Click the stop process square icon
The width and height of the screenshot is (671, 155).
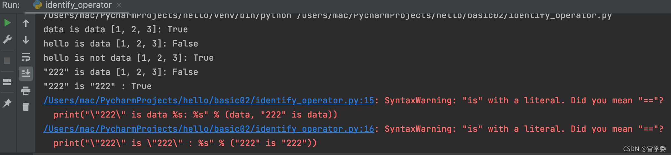coord(7,61)
